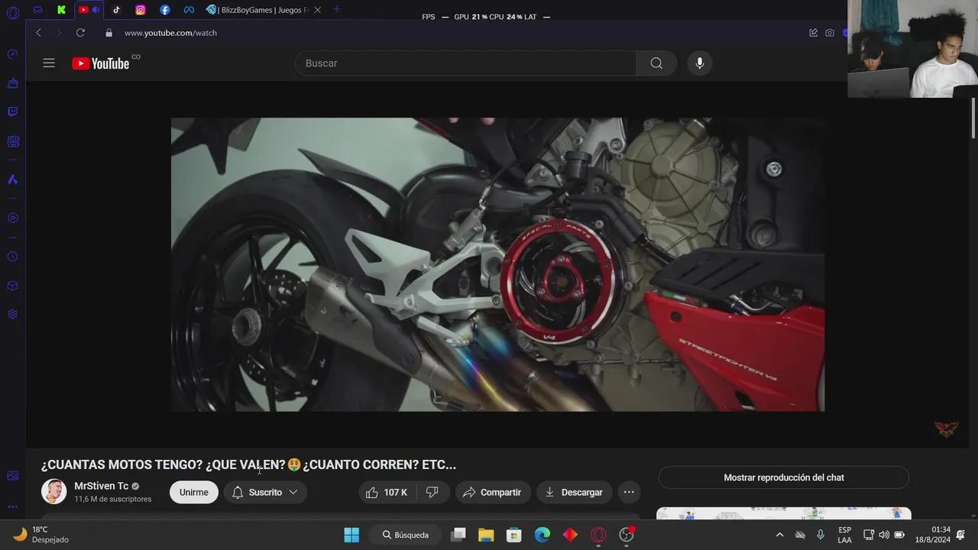This screenshot has width=978, height=550.
Task: Toggle system volume from the taskbar speaker
Action: (x=884, y=535)
